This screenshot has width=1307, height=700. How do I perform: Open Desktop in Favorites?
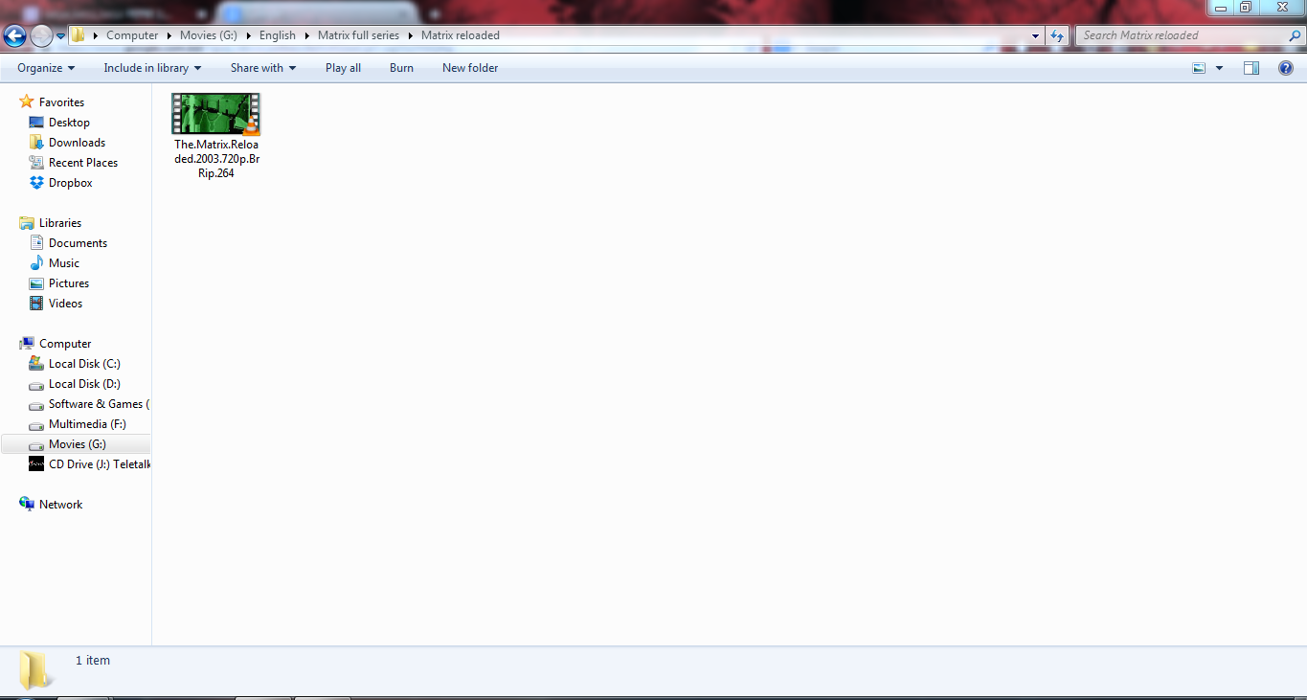(69, 123)
